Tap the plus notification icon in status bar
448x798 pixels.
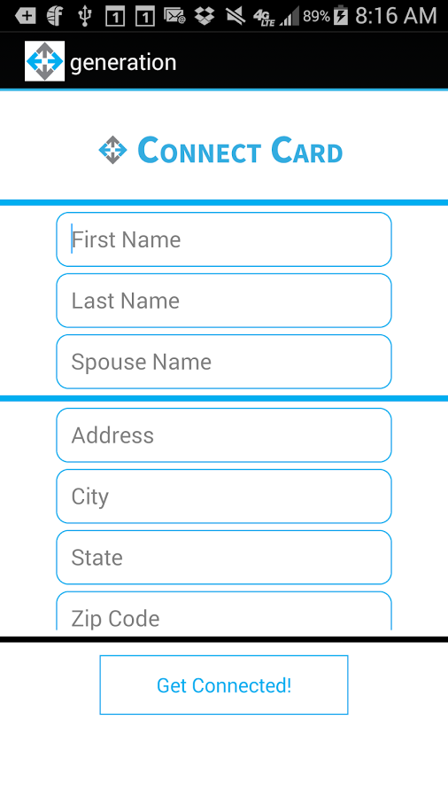coord(26,16)
